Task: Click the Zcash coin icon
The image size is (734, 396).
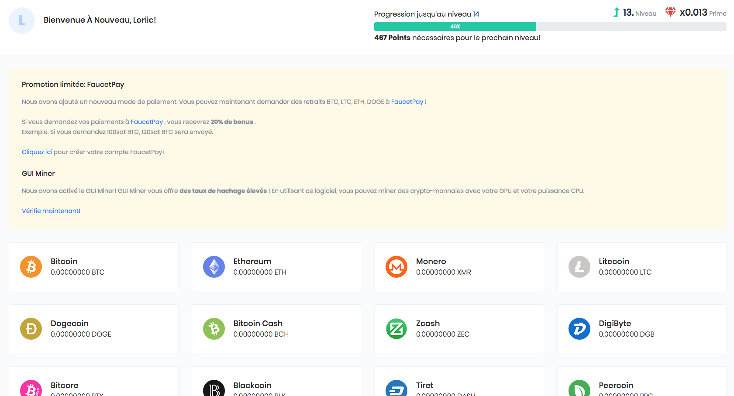Action: tap(396, 329)
